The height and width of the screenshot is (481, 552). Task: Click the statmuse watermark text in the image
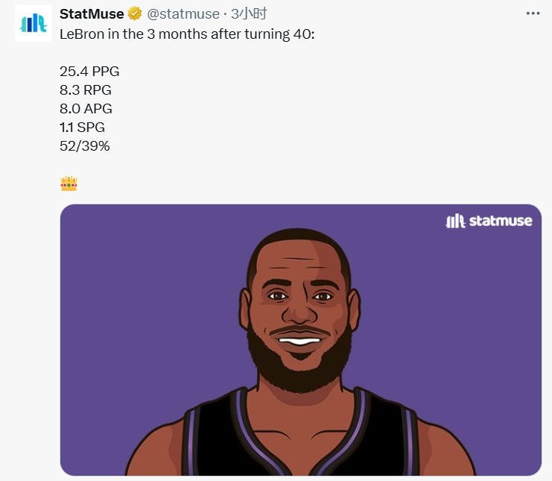(500, 221)
